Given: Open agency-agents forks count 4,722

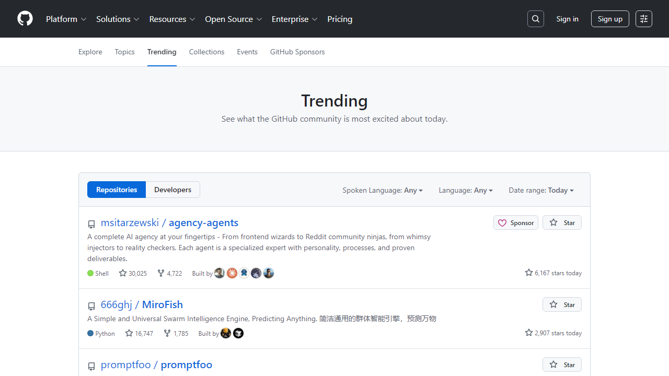Looking at the screenshot, I should [x=170, y=273].
